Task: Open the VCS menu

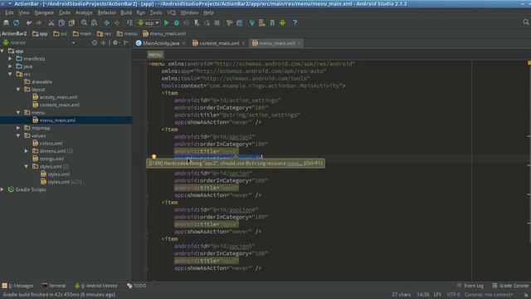Action: tap(172, 12)
